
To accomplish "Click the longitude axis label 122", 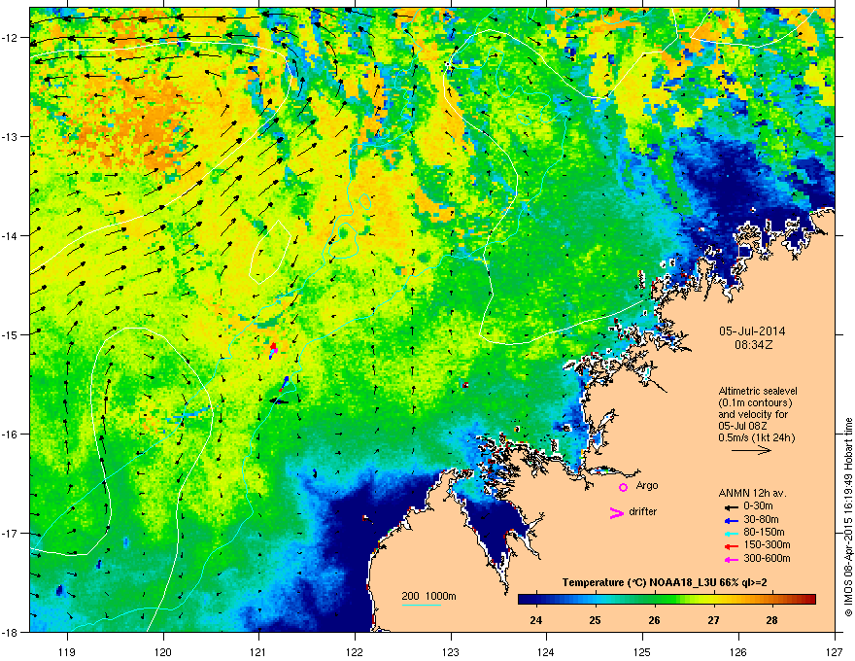I will [x=355, y=651].
